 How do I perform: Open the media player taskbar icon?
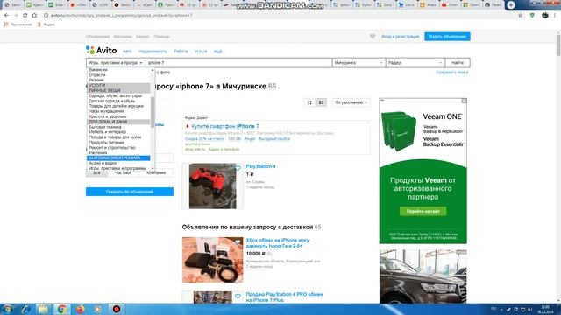point(97,309)
